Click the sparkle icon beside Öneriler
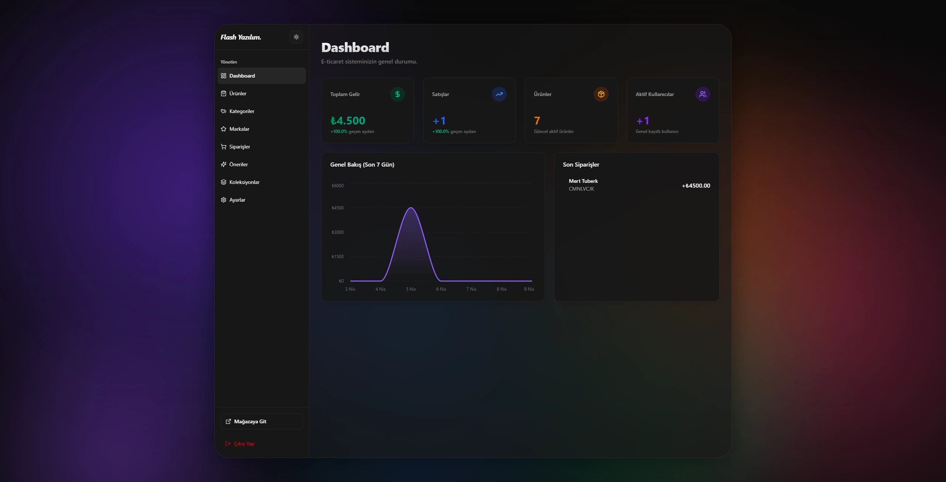This screenshot has height=482, width=946. (224, 164)
